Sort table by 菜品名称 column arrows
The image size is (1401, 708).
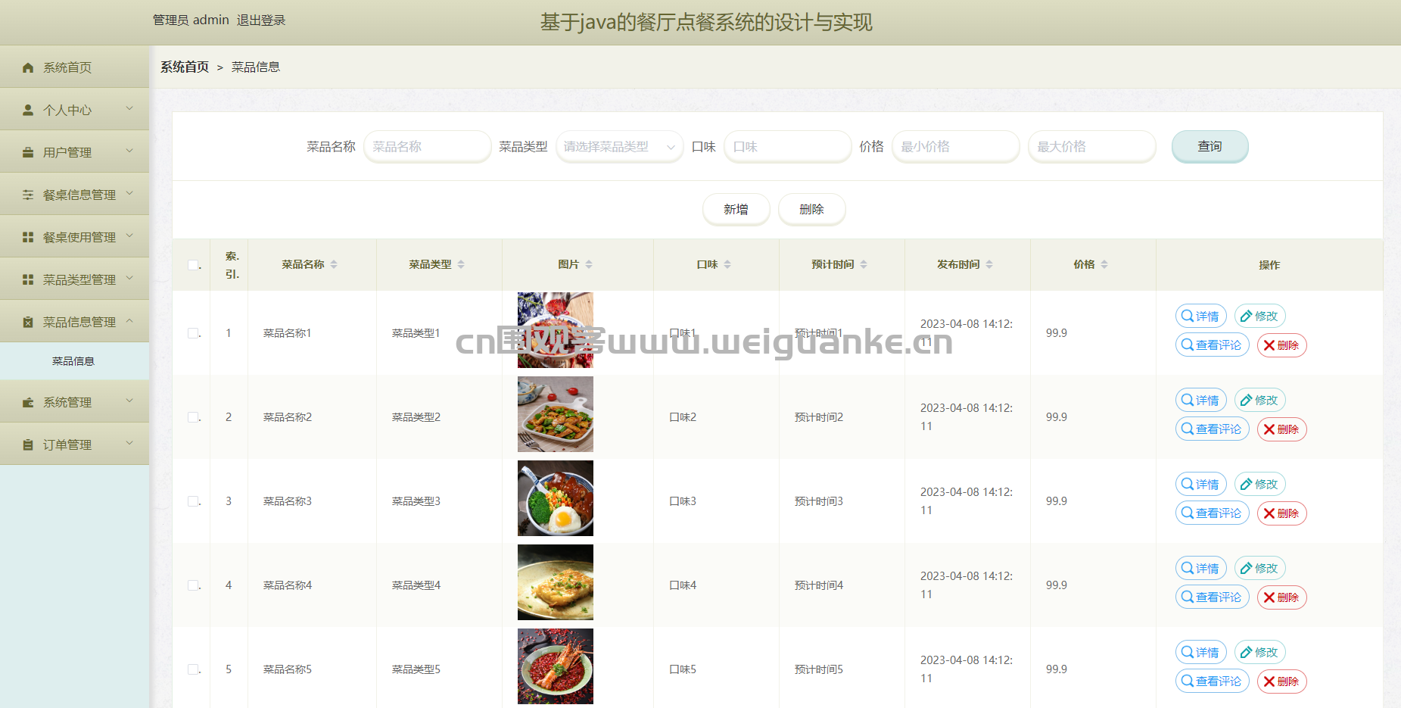[x=334, y=264]
